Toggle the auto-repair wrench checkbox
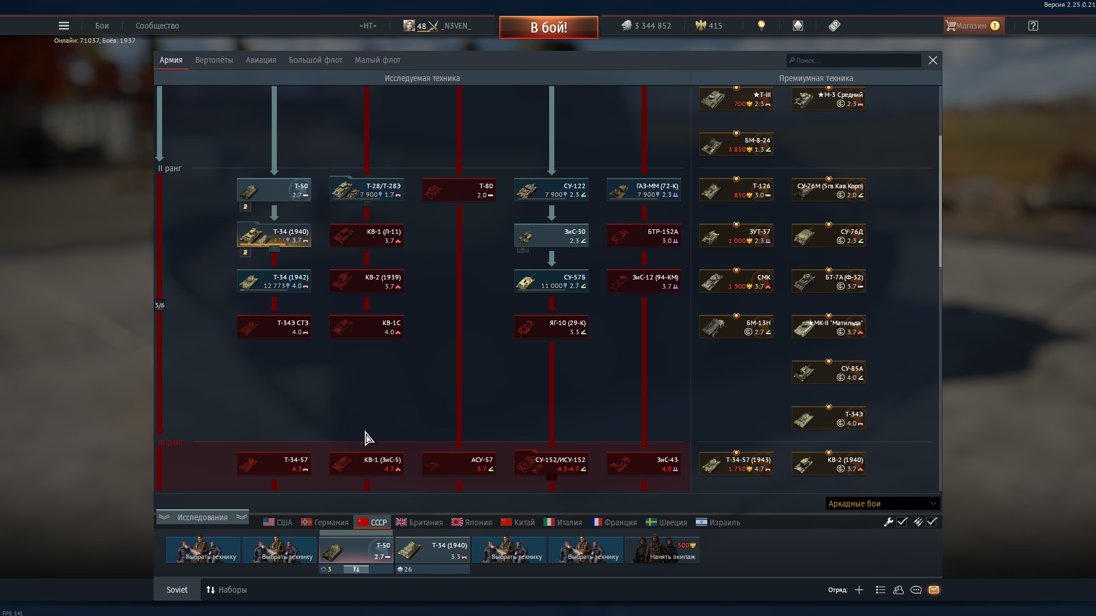Image resolution: width=1096 pixels, height=616 pixels. pos(902,522)
